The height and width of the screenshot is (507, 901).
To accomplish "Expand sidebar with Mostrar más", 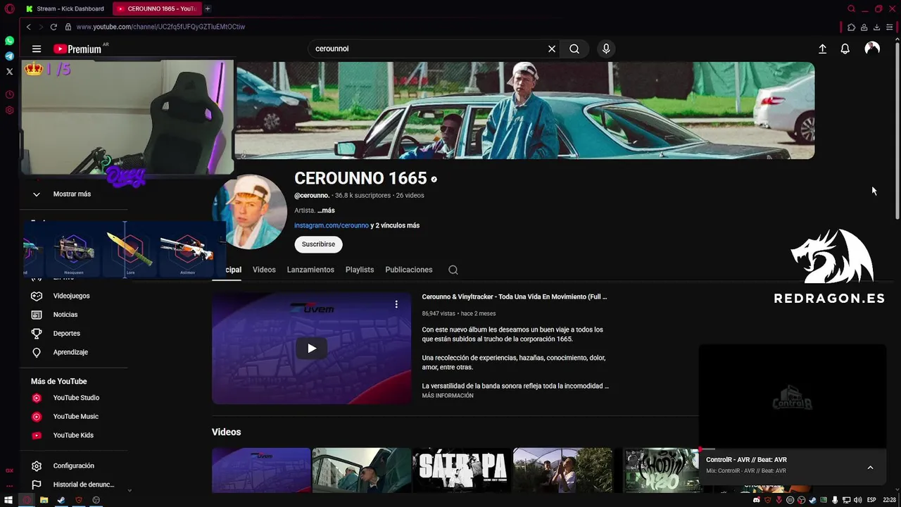I will click(x=72, y=194).
